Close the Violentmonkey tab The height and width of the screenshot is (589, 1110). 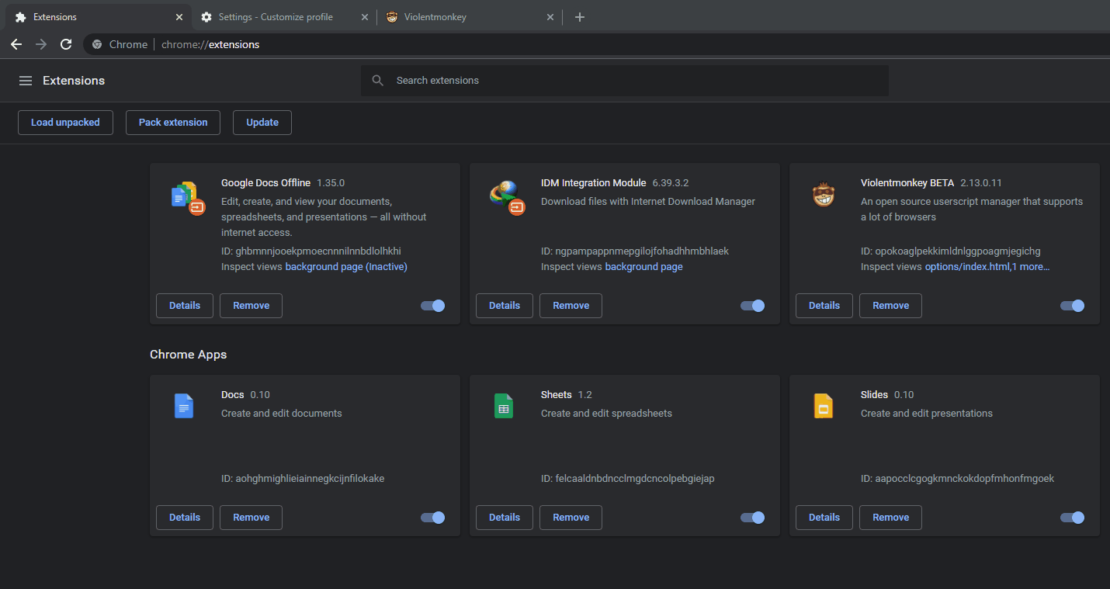[x=550, y=17]
